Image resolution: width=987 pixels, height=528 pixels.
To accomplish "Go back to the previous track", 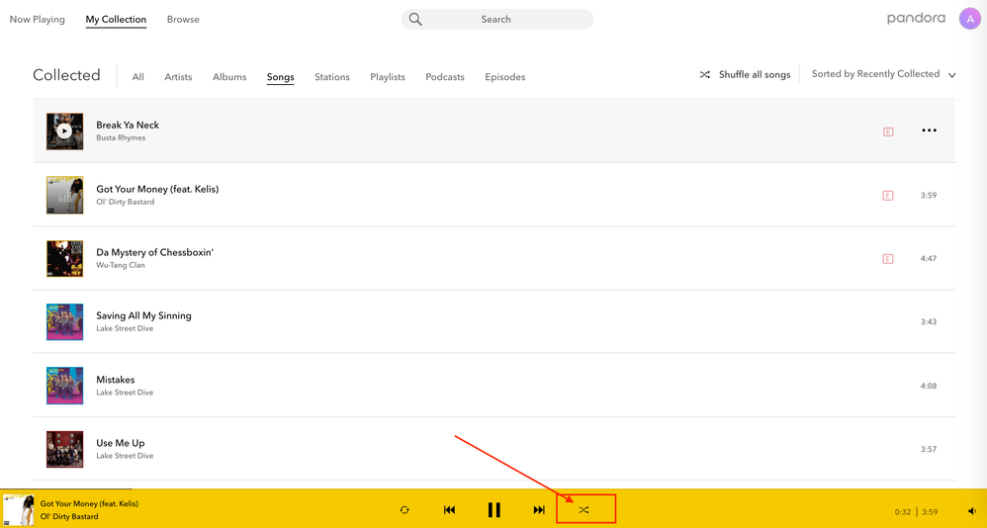I will point(449,510).
